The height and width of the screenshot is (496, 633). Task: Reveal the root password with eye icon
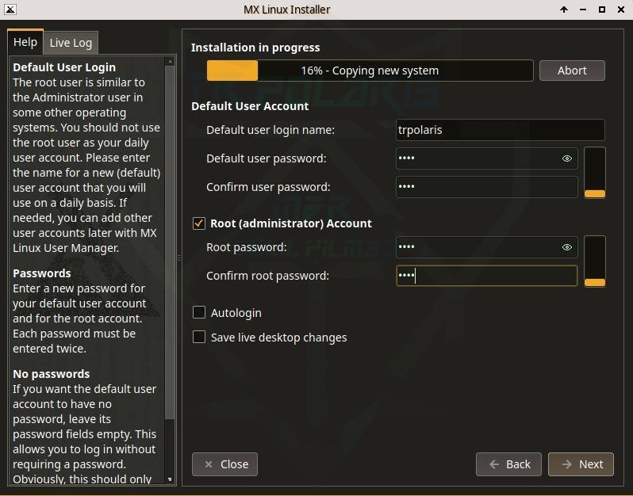[x=567, y=247]
